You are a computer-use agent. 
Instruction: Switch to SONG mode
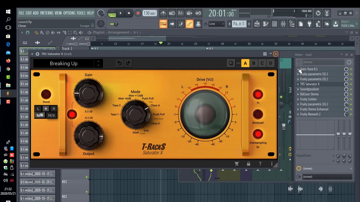click(x=112, y=15)
